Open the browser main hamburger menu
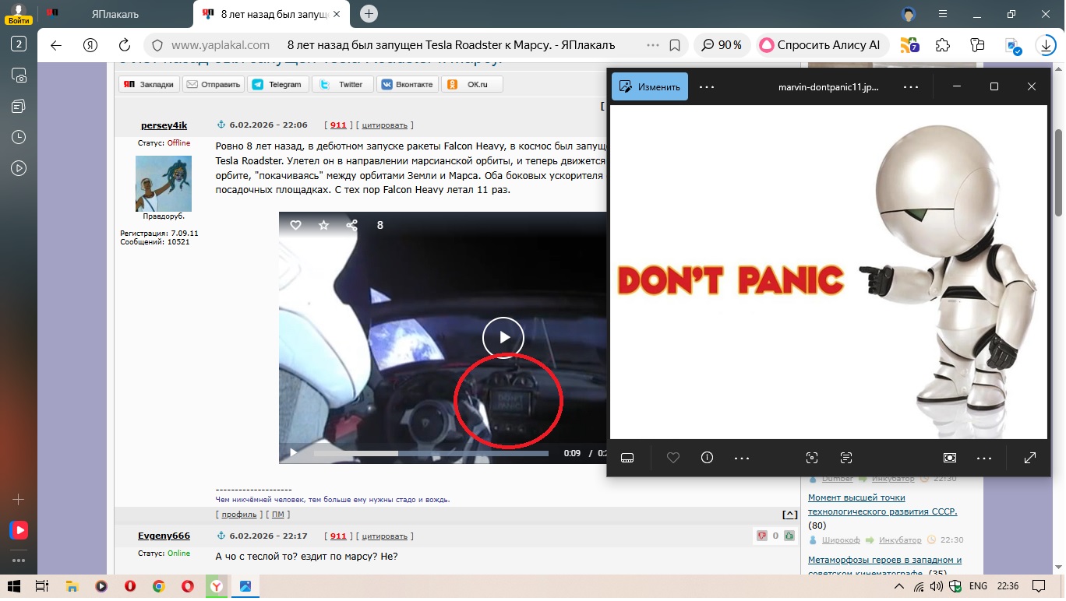 pyautogui.click(x=943, y=14)
